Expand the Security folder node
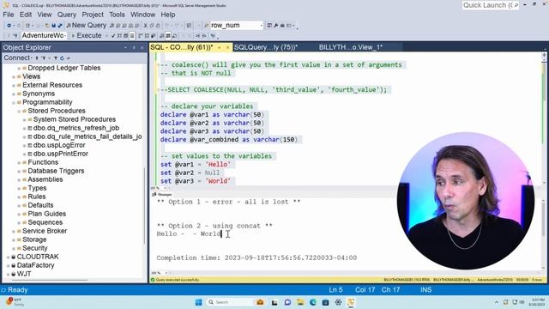The height and width of the screenshot is (309, 549). click(x=14, y=248)
